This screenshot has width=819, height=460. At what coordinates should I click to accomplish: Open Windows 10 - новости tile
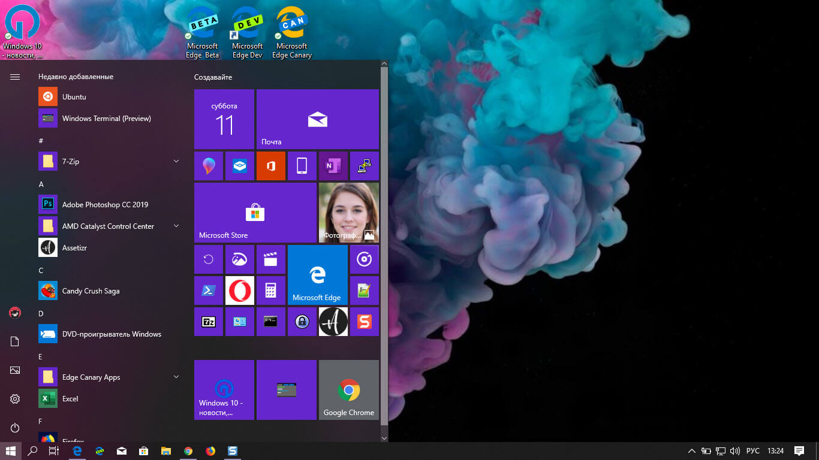[x=224, y=390]
